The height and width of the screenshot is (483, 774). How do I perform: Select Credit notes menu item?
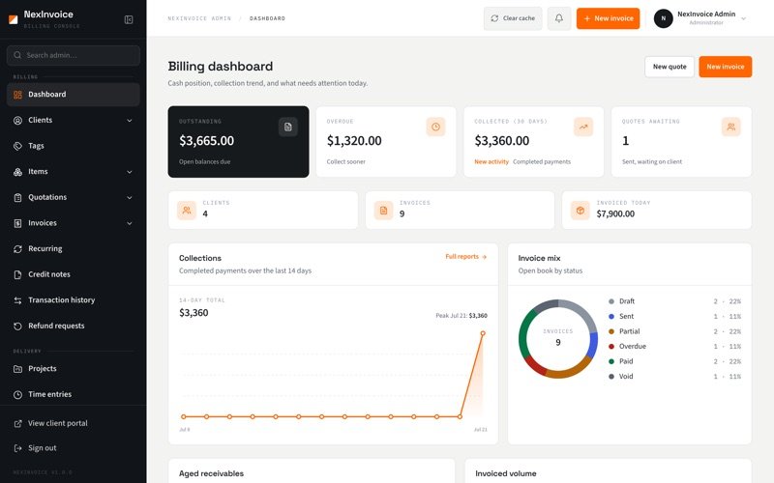(x=74, y=274)
